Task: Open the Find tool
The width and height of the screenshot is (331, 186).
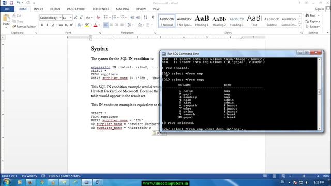Action: pyautogui.click(x=310, y=16)
